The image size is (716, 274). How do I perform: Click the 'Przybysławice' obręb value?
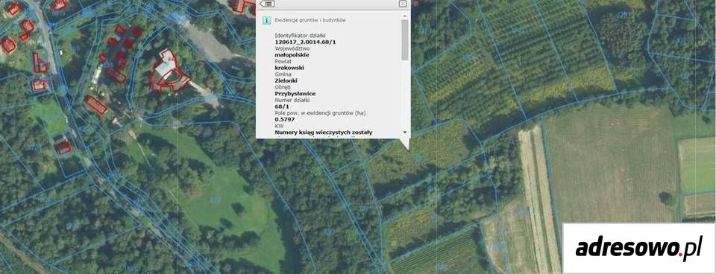pyautogui.click(x=295, y=94)
